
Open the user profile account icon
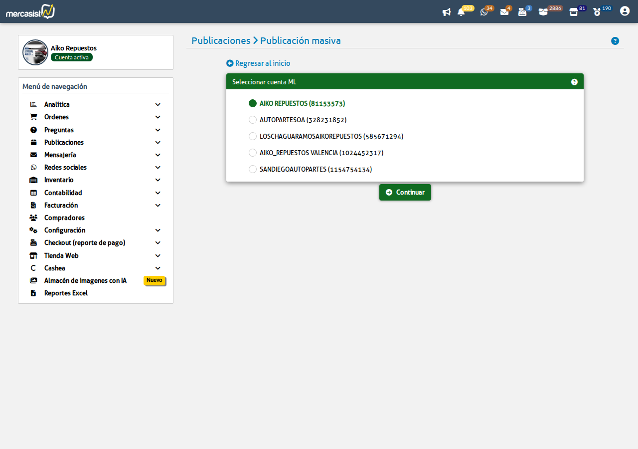[625, 11]
